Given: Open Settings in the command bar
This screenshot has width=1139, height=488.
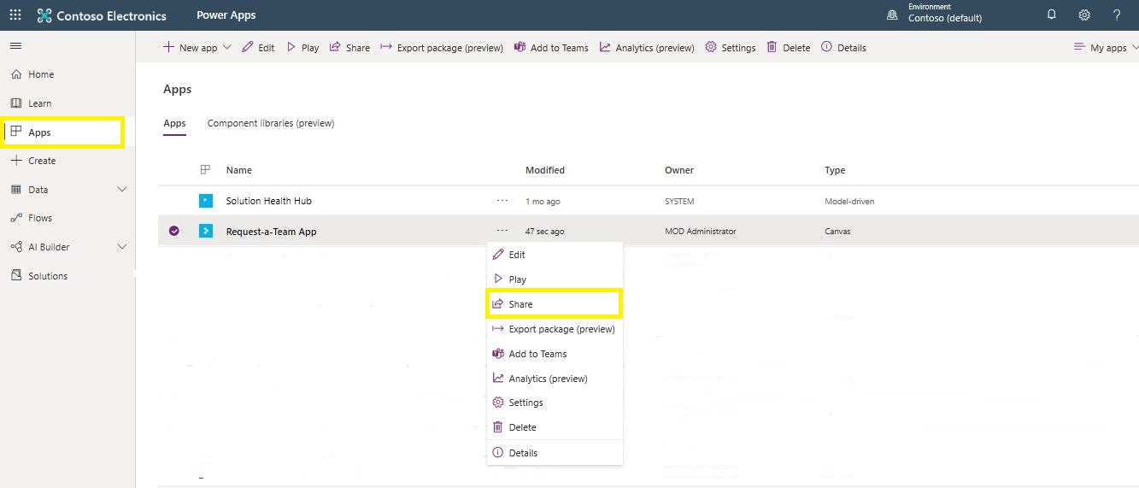Looking at the screenshot, I should click(x=731, y=48).
